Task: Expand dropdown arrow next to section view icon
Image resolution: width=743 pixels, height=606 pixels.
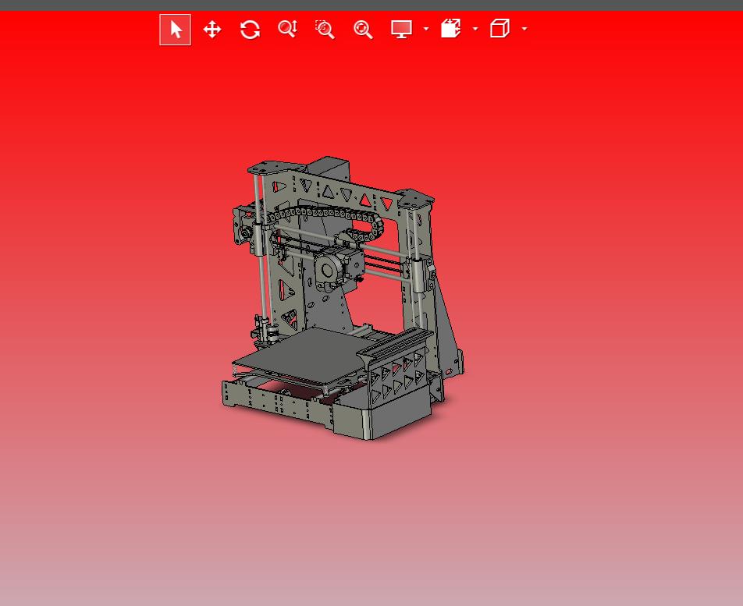Action: (475, 29)
